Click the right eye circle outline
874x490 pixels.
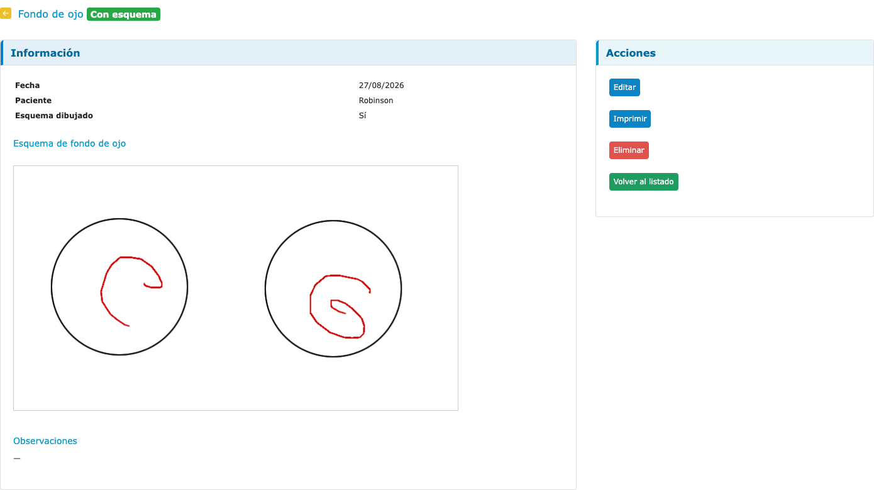pyautogui.click(x=265, y=289)
